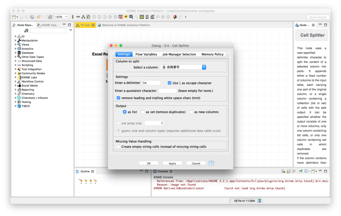This screenshot has width=341, height=216.
Task: Expand the KNIME Labs category
Action: (x=16, y=78)
